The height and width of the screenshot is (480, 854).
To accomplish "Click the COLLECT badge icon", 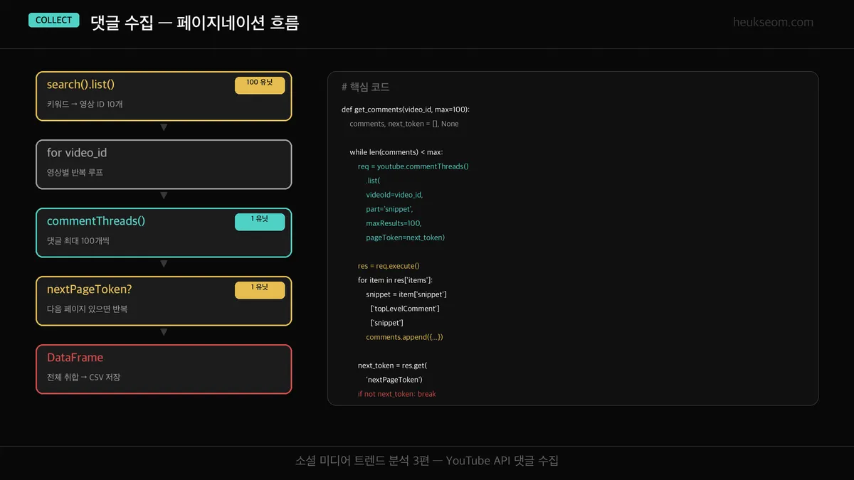I will (53, 20).
